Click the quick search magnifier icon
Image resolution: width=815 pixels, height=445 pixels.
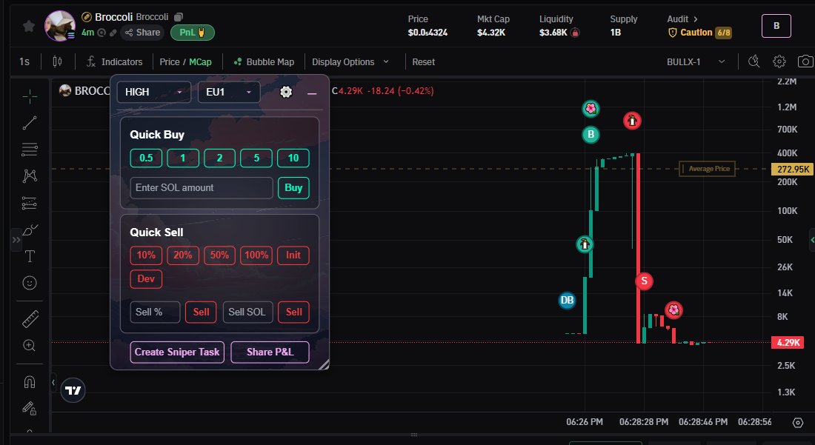[x=754, y=61]
